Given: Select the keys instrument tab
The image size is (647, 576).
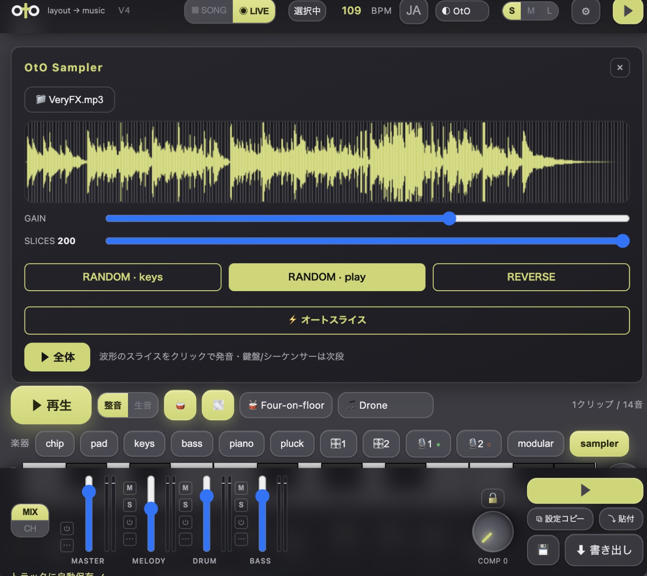Looking at the screenshot, I should 144,444.
